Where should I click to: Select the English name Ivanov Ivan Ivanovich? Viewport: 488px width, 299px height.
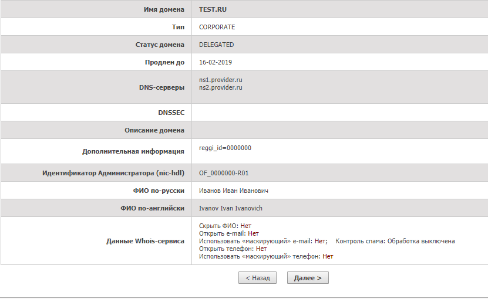tap(231, 208)
